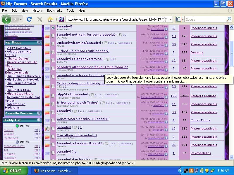Click the Hip Forums site favicon in the address bar

pos(61,19)
